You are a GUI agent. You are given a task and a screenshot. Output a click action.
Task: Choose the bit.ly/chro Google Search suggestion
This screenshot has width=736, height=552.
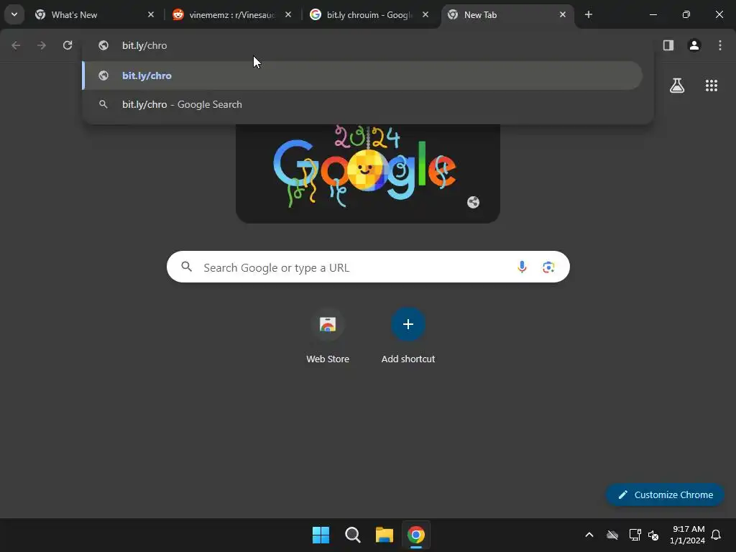[x=362, y=105]
